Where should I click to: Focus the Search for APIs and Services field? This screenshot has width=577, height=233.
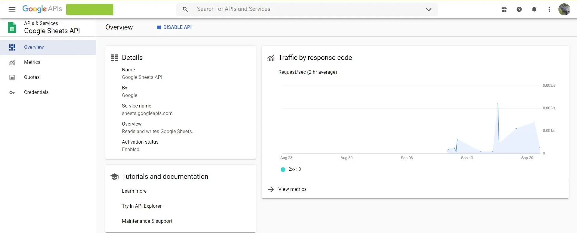coord(307,9)
